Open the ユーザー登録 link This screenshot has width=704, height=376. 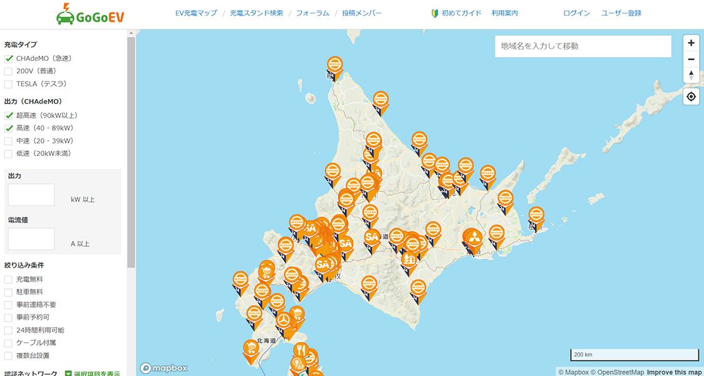coord(621,13)
